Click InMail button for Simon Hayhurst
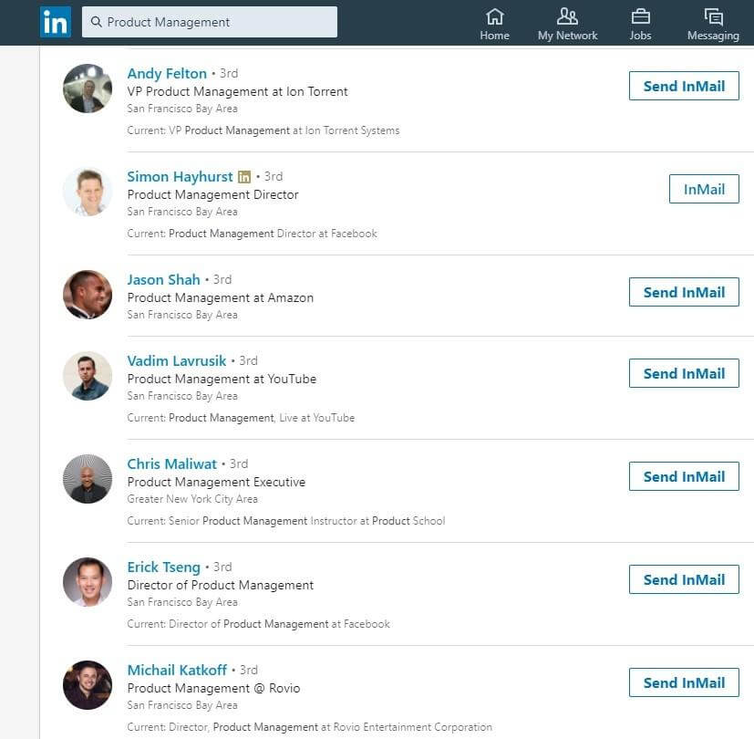 704,189
